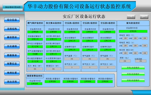Click the 开关1状态指示 button
Image resolution: width=151 pixels, height=95 pixels.
[x=133, y=68]
